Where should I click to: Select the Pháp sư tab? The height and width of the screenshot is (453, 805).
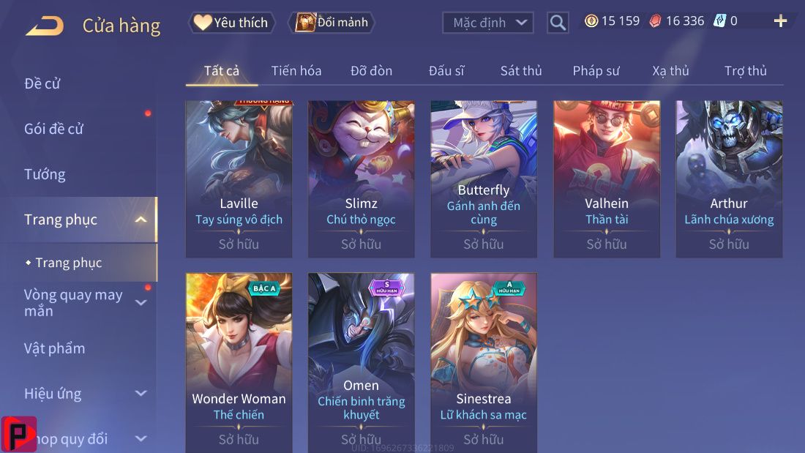596,71
